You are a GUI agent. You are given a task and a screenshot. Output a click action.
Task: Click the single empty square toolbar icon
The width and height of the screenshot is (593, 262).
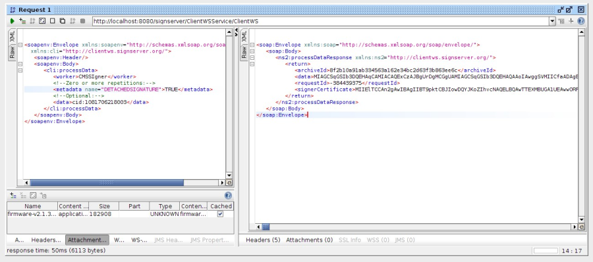[x=53, y=21]
